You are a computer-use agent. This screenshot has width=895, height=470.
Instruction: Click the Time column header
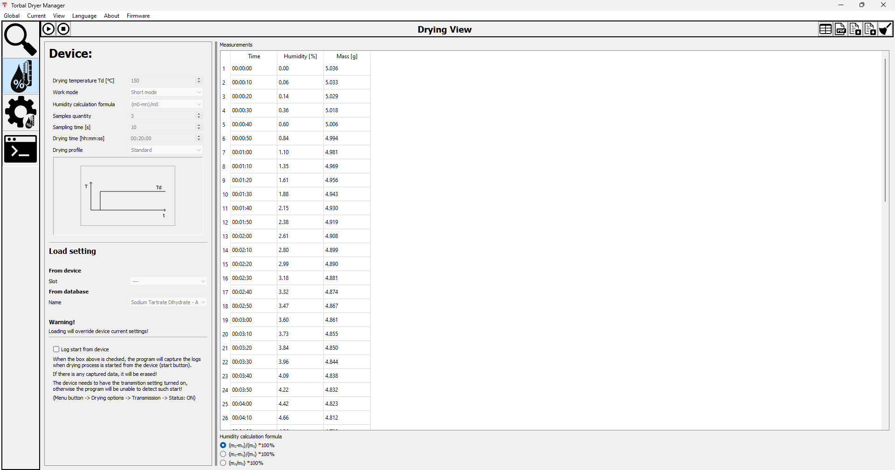[254, 56]
